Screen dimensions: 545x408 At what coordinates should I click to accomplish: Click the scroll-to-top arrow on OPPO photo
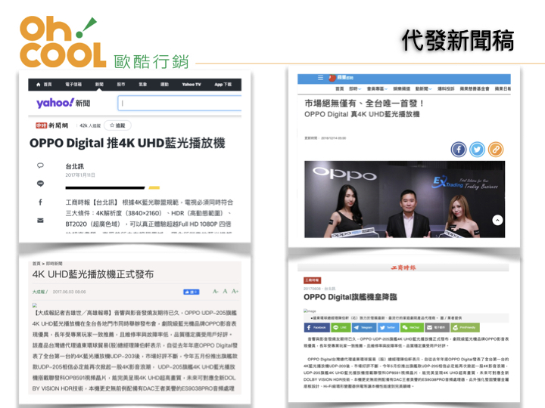pyautogui.click(x=497, y=220)
